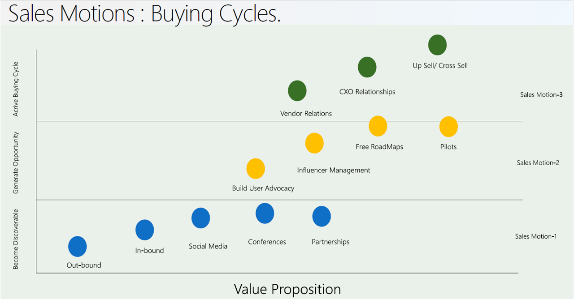
Task: Select the green Up Sell/Cross Sell circle
Action: click(438, 45)
